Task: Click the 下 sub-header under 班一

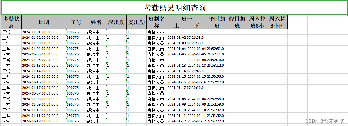Action: [197, 25]
